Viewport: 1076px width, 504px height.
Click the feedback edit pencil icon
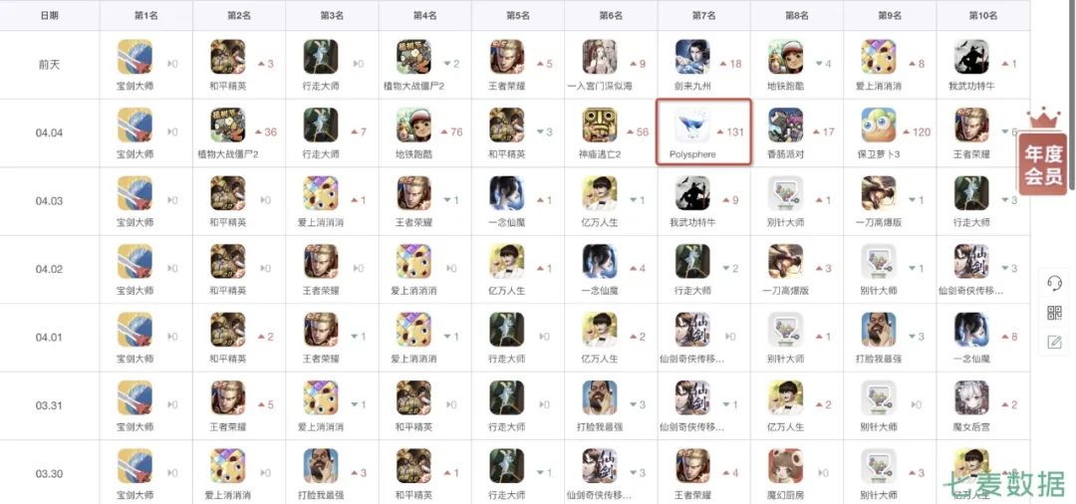[1055, 342]
